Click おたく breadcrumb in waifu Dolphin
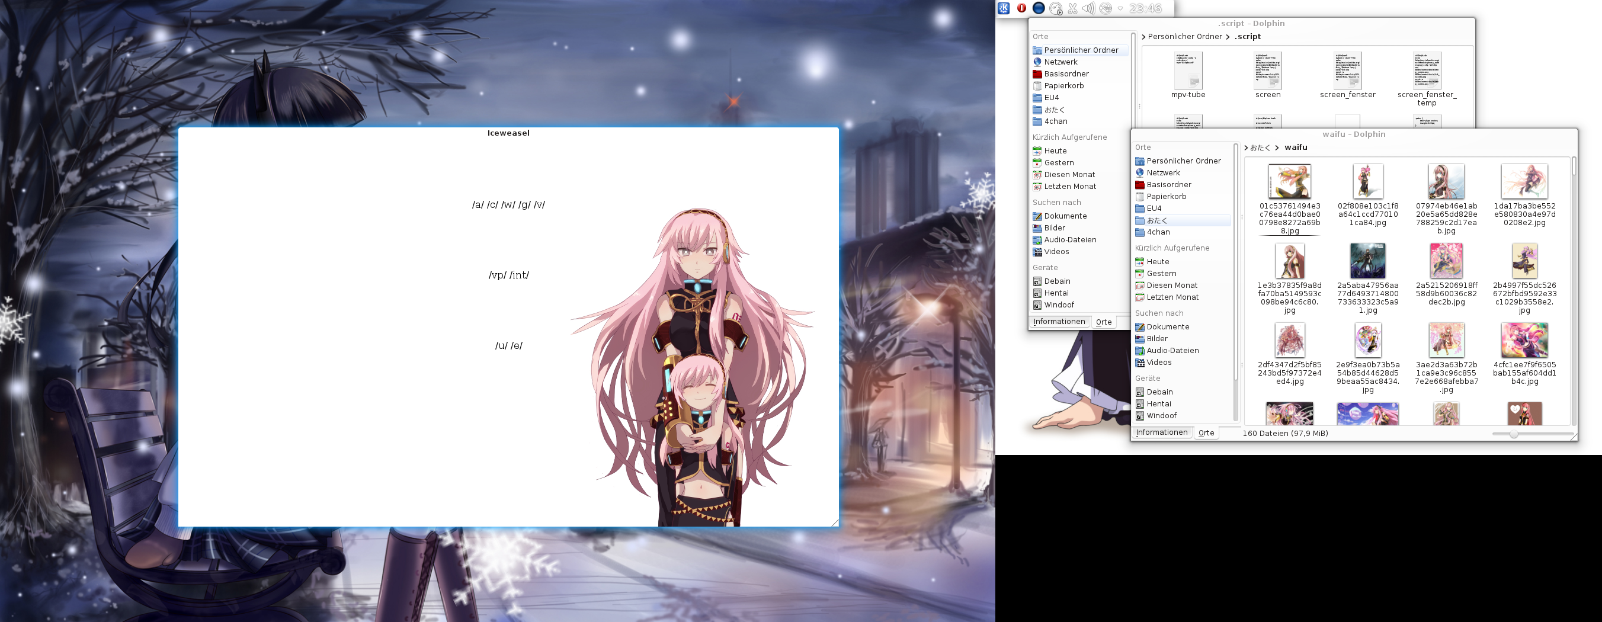The width and height of the screenshot is (1602, 622). (x=1260, y=148)
